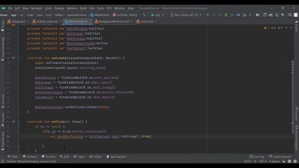Start debugging with the green bug icon
The width and height of the screenshot is (299, 168).
point(226,15)
